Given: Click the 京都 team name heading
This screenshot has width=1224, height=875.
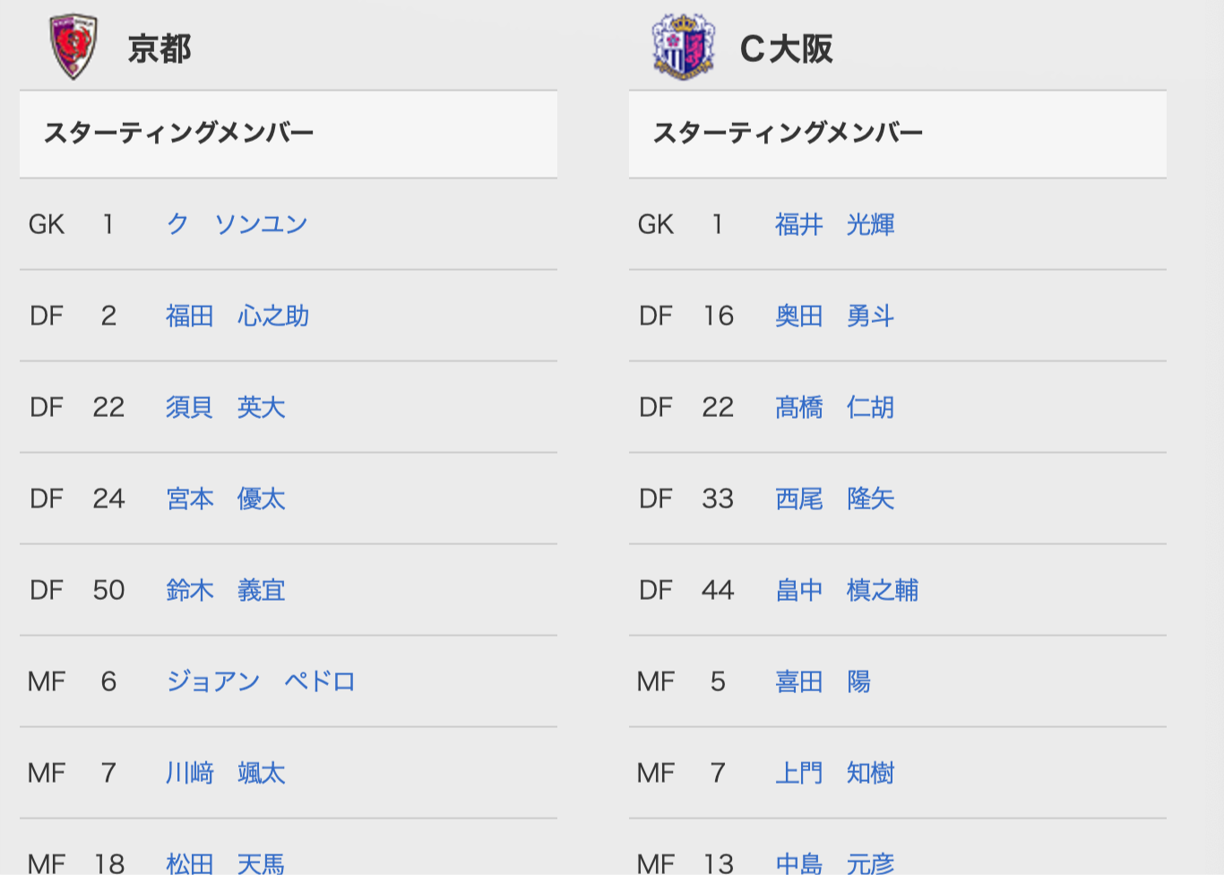Looking at the screenshot, I should pos(159,48).
